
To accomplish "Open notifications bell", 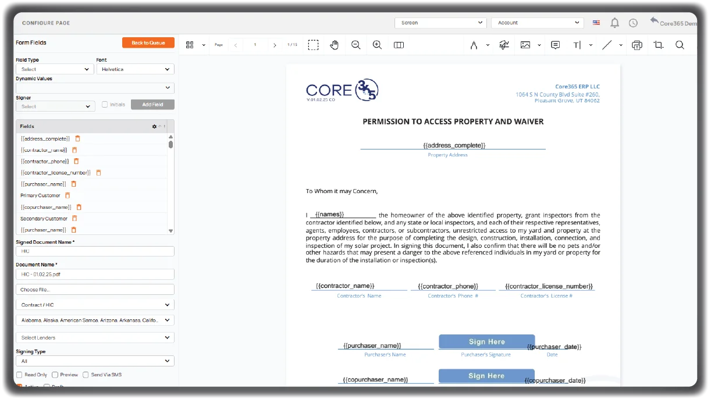I will click(x=614, y=23).
